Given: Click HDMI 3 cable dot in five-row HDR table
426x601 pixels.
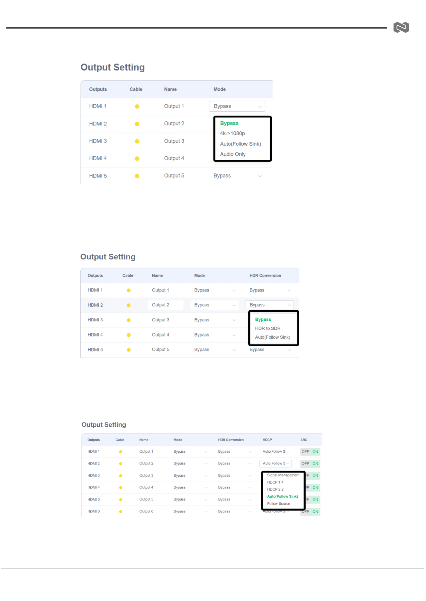Looking at the screenshot, I should pyautogui.click(x=129, y=320).
